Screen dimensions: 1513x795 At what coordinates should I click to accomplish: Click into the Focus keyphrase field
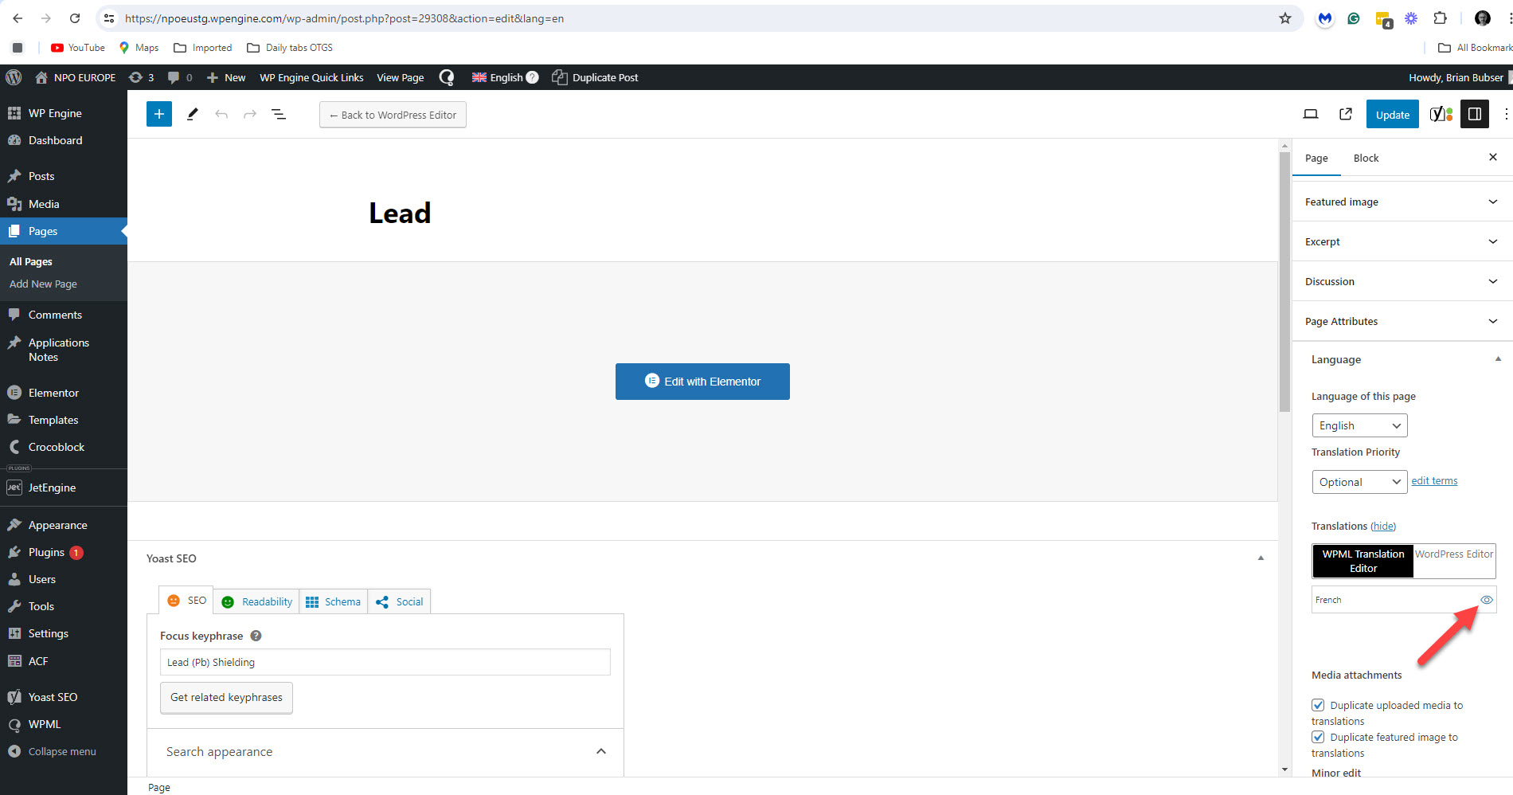coord(385,662)
